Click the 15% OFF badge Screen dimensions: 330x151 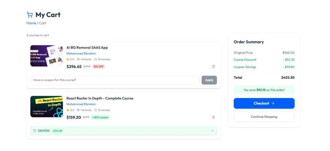coord(98,67)
